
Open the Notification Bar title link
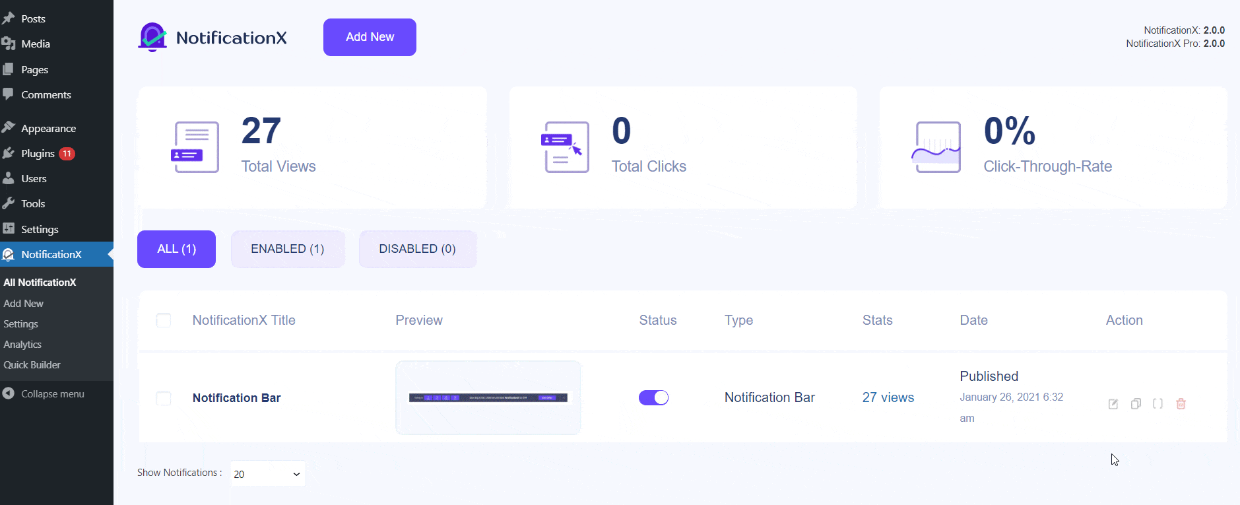[x=237, y=398]
